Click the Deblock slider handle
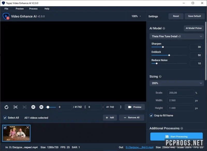 click(169, 55)
